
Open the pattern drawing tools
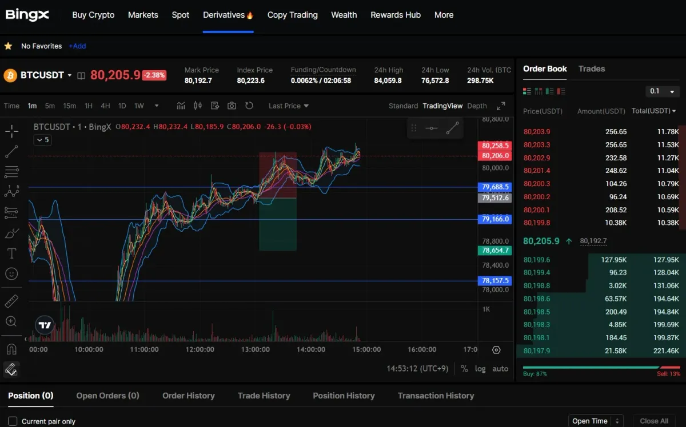pos(11,192)
